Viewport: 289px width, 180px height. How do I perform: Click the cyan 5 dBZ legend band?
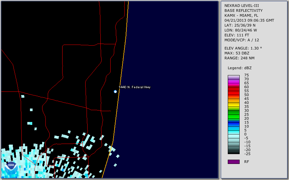233,132
